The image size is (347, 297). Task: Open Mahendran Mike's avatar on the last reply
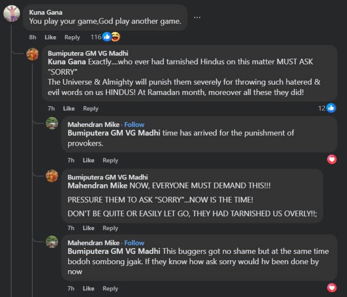[52, 242]
